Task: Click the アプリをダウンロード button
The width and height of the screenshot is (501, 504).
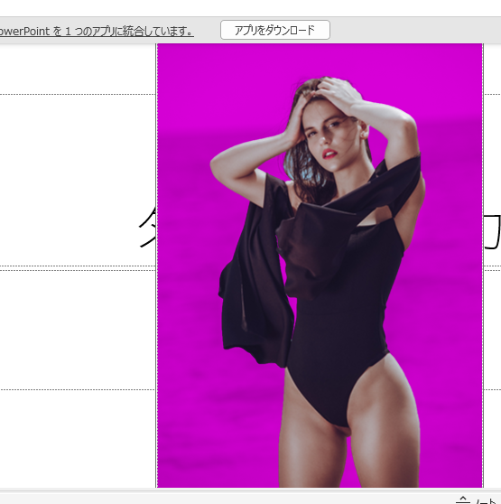Action: (x=275, y=30)
